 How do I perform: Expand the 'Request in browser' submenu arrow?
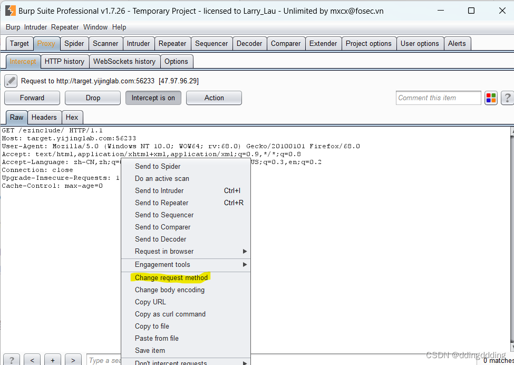245,251
